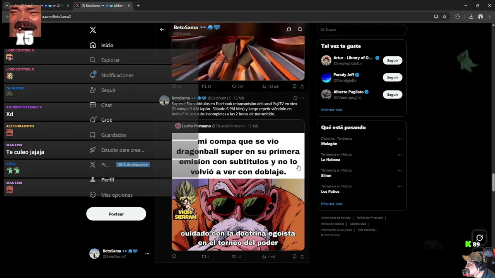The image size is (495, 278).
Task: Open options for Slime trend
Action: coord(400,171)
